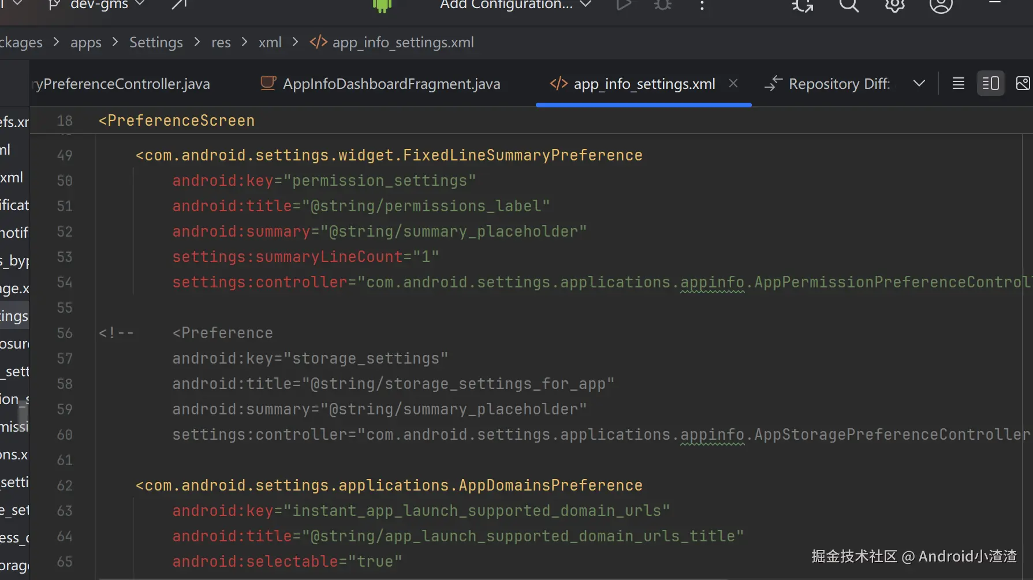
Task: Click the Debug bug icon
Action: 663,5
